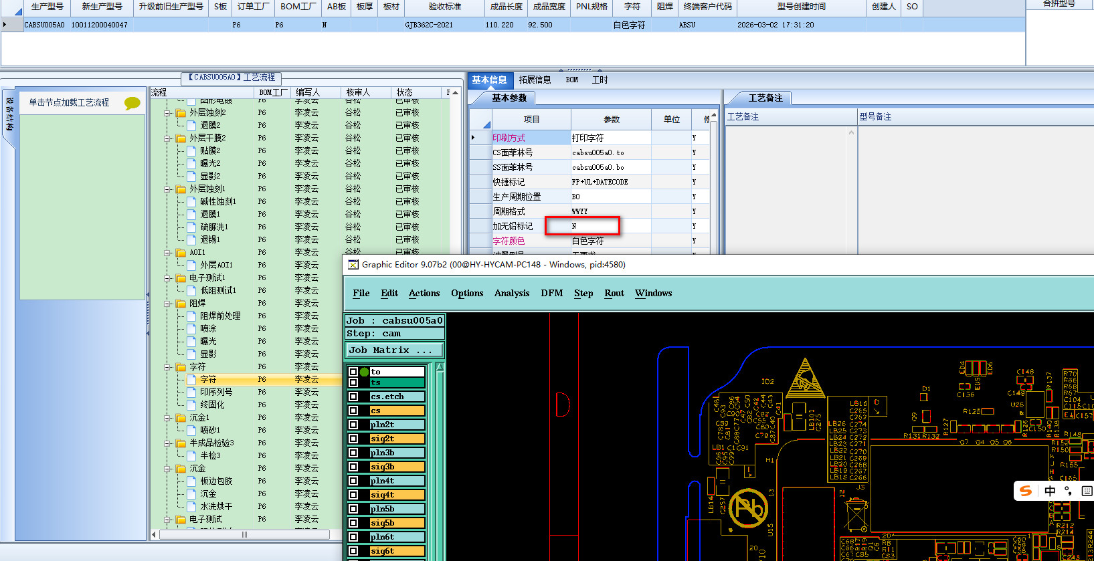The image size is (1094, 561).
Task: Toggle the checkbox for layer cs.etch
Action: point(353,397)
